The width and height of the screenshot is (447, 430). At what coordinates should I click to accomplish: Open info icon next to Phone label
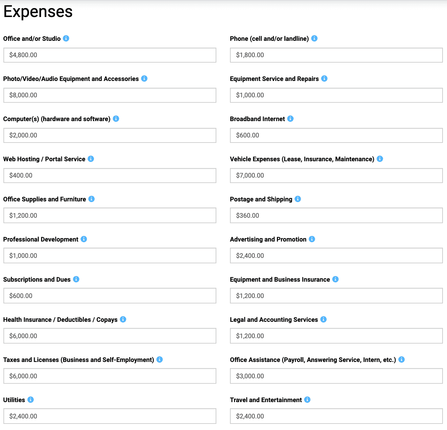coord(314,38)
